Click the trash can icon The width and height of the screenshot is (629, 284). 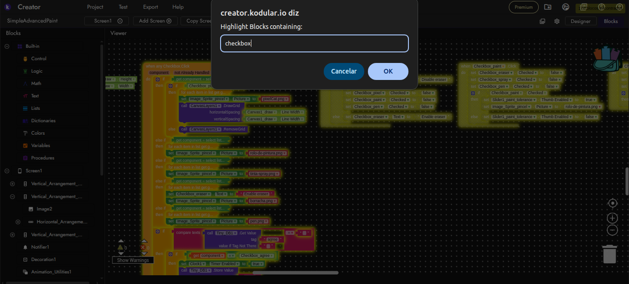point(610,254)
